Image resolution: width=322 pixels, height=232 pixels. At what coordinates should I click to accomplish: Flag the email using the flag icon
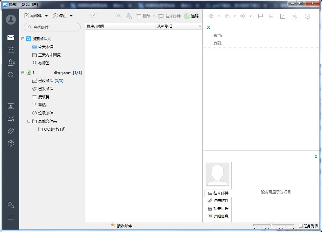click(260, 16)
